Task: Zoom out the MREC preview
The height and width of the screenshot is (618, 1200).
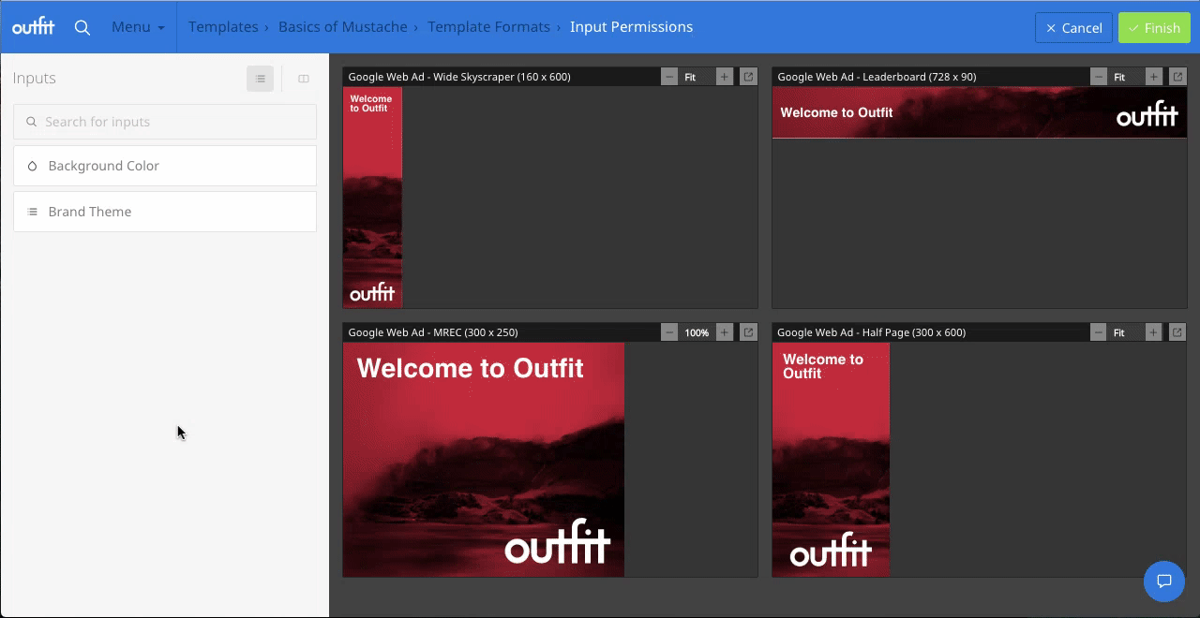Action: pos(669,332)
